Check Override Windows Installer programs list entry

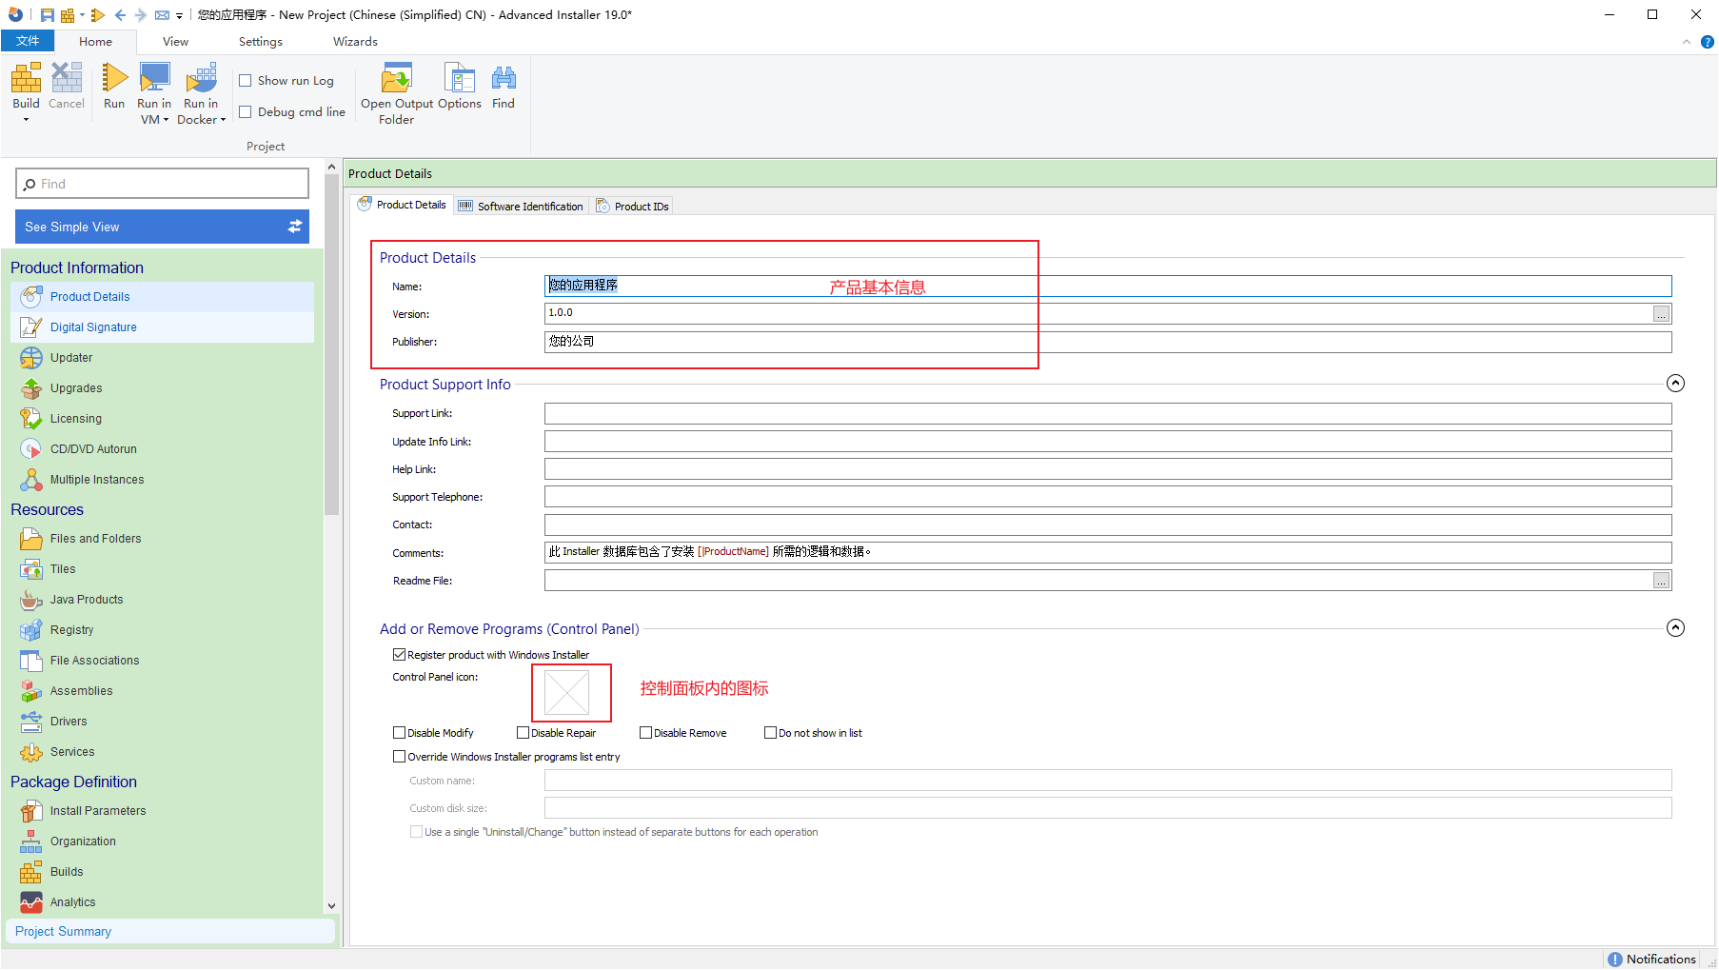(x=400, y=757)
